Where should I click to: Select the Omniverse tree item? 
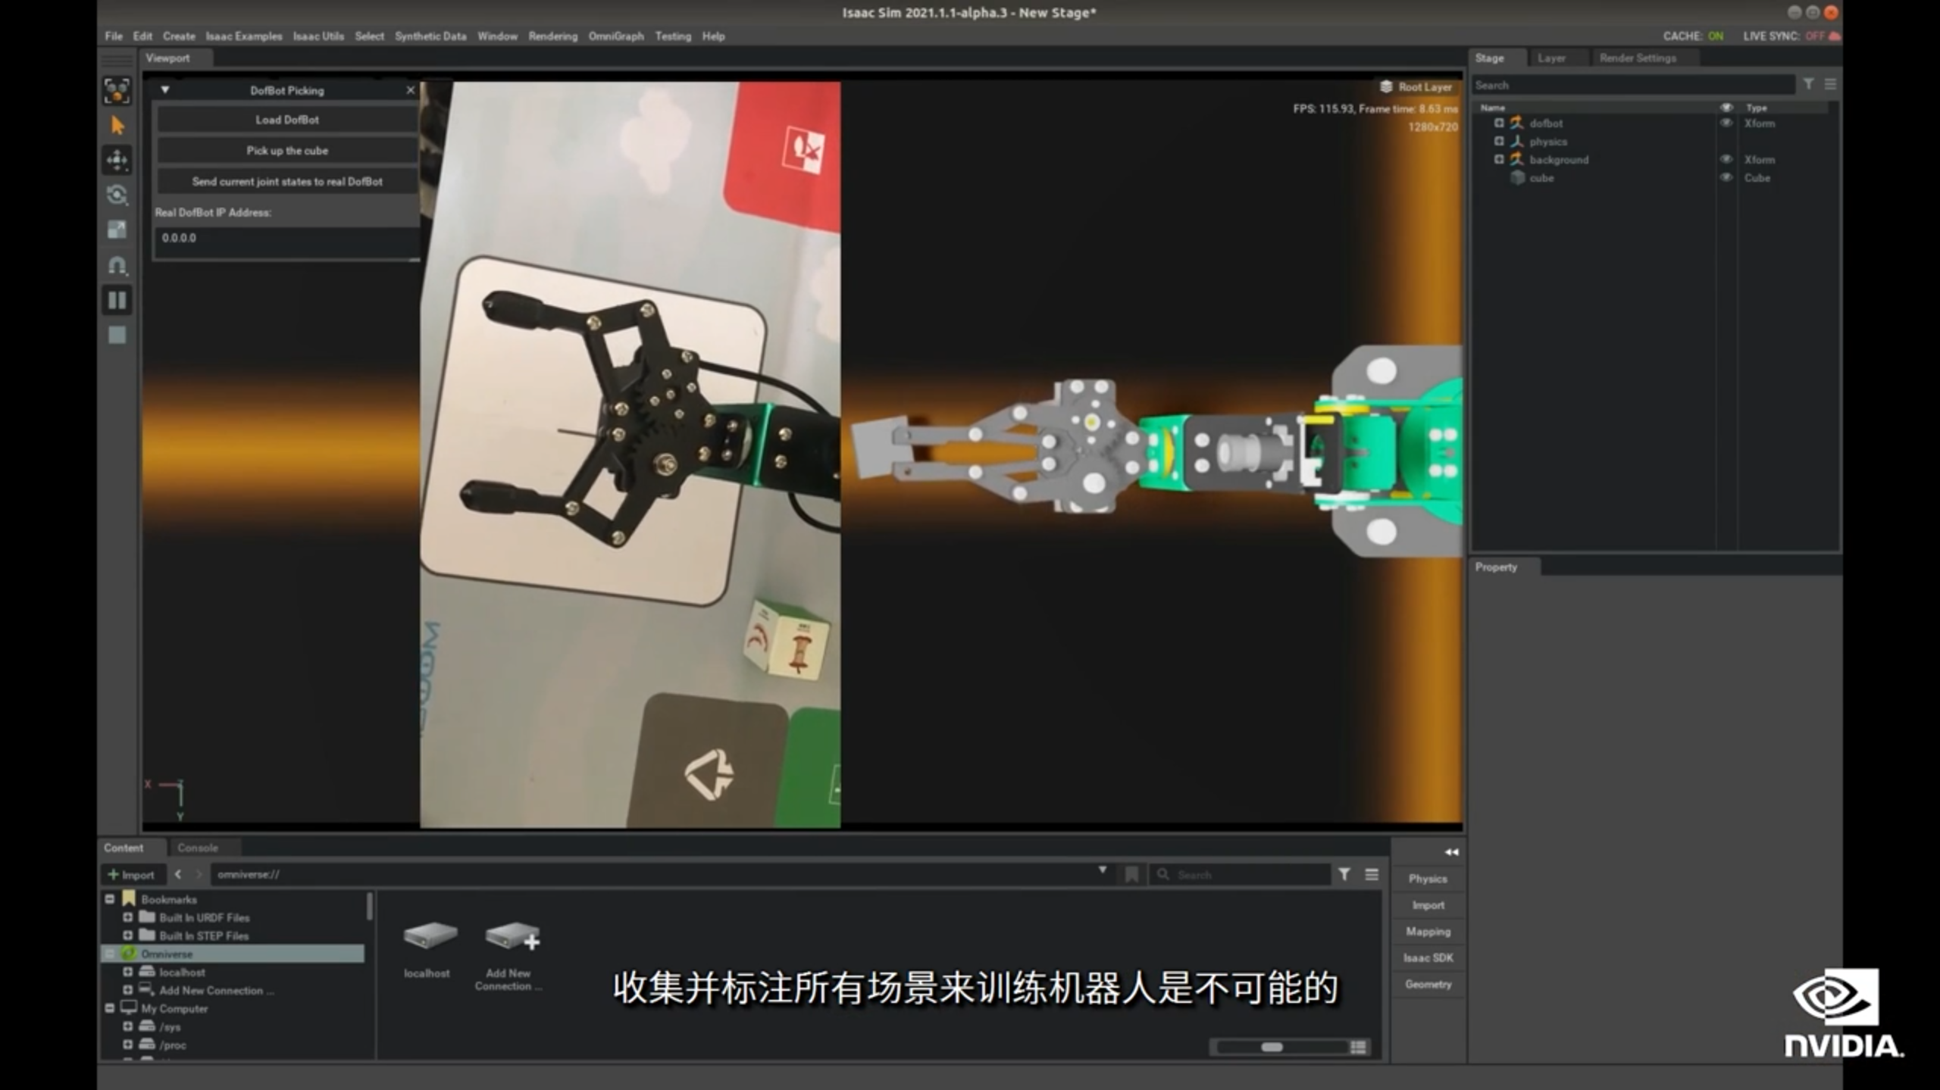point(233,954)
